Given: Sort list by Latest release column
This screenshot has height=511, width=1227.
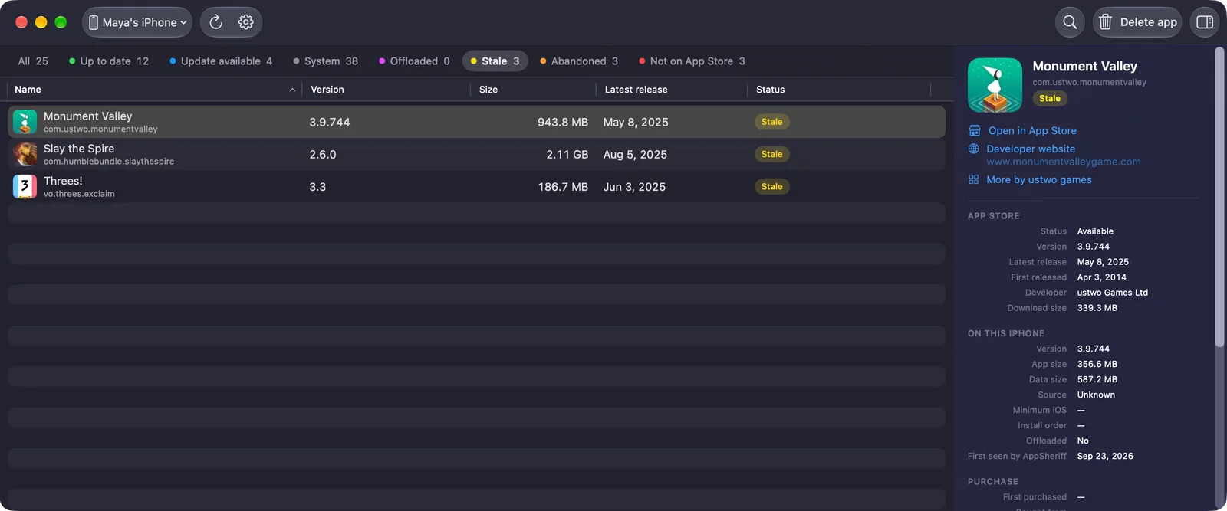Looking at the screenshot, I should 636,90.
